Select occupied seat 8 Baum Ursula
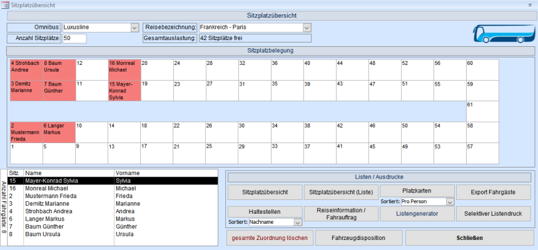This screenshot has height=250, width=538. point(59,70)
